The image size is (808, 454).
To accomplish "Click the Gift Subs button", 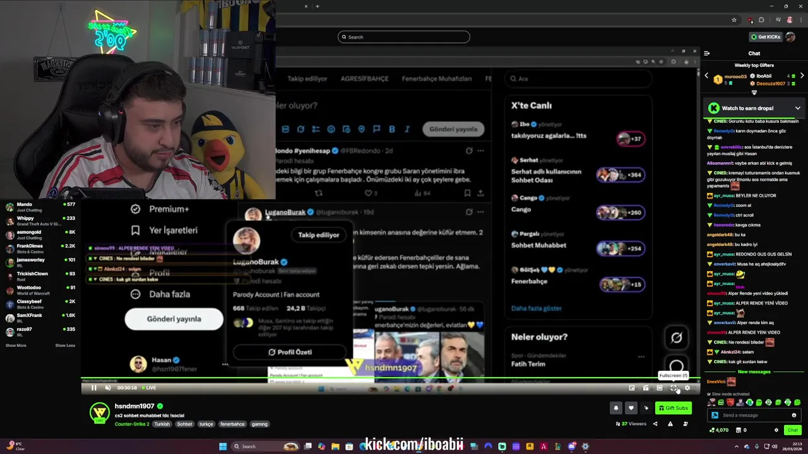I will coord(673,408).
